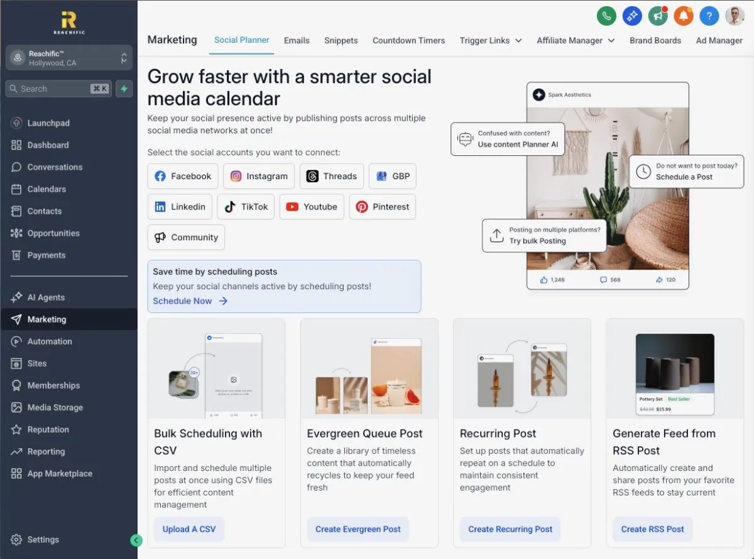Viewport: 754px width, 559px height.
Task: Switch to Emails tab
Action: [297, 40]
